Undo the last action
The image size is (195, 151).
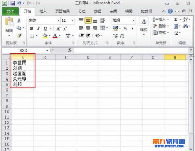tap(19, 3)
